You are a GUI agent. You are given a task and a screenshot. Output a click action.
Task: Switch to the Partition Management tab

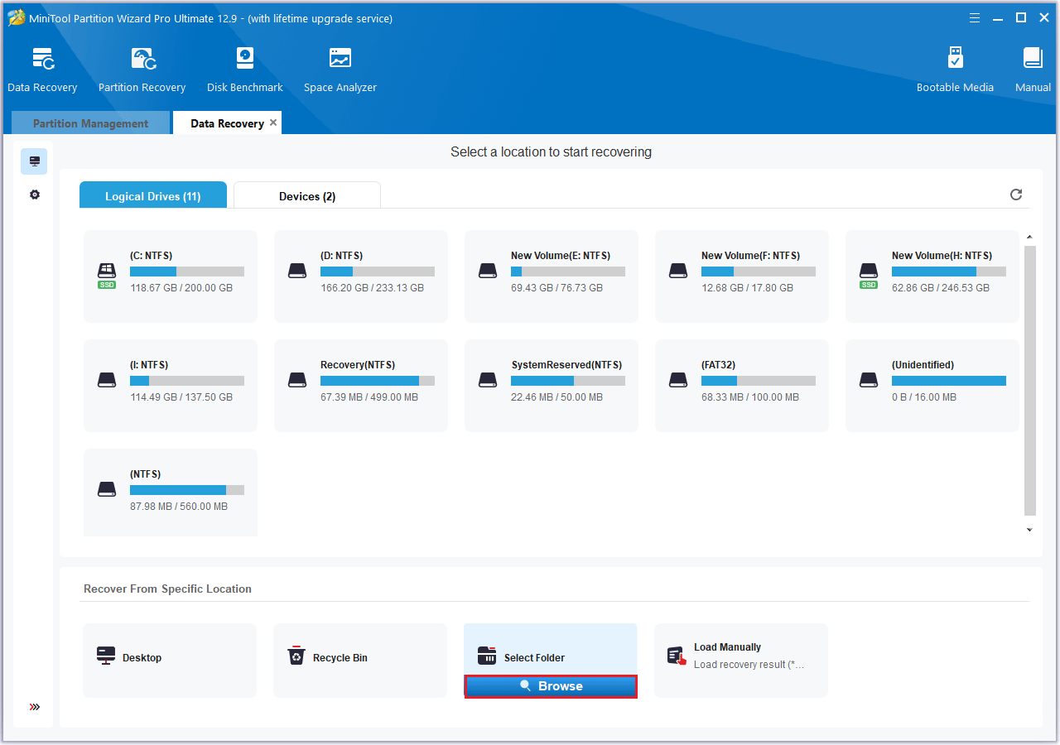(90, 123)
